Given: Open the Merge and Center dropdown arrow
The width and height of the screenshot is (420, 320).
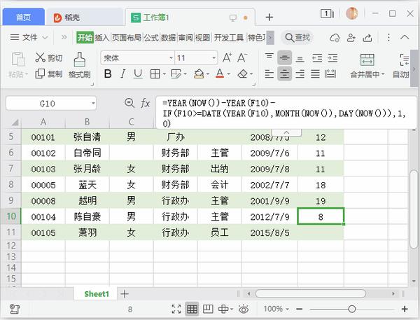Looking at the screenshot, I should click(383, 74).
